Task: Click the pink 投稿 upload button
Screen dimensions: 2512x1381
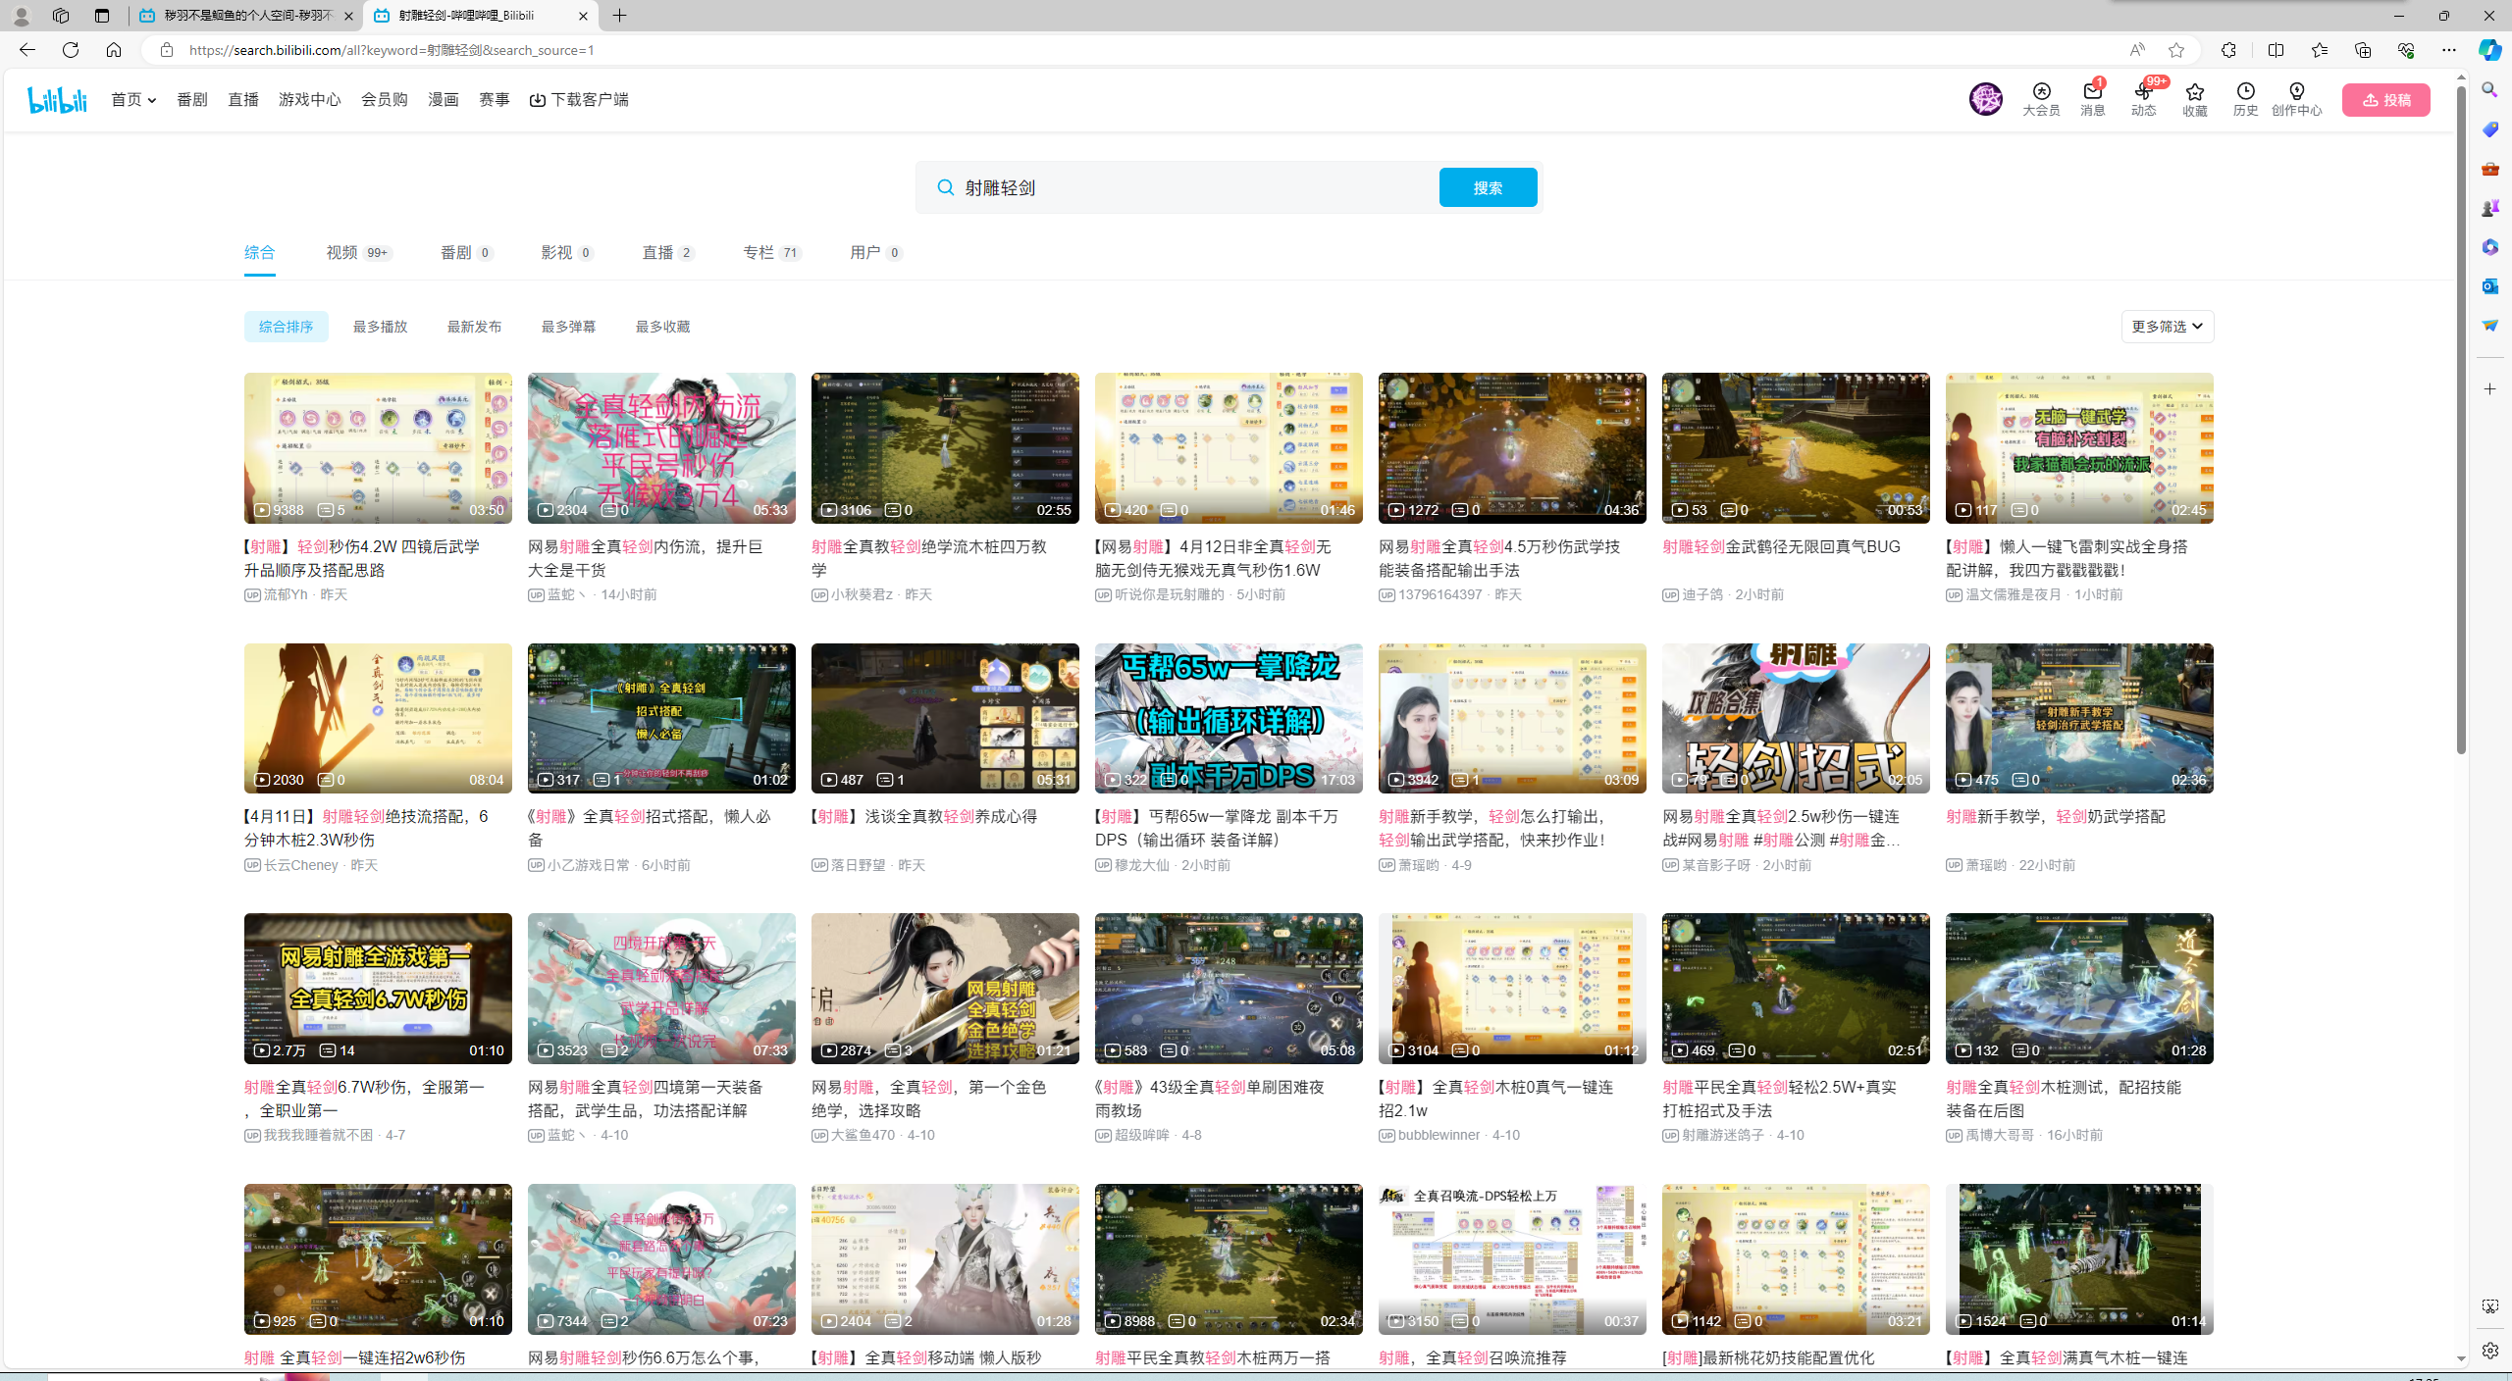Action: tap(2385, 100)
